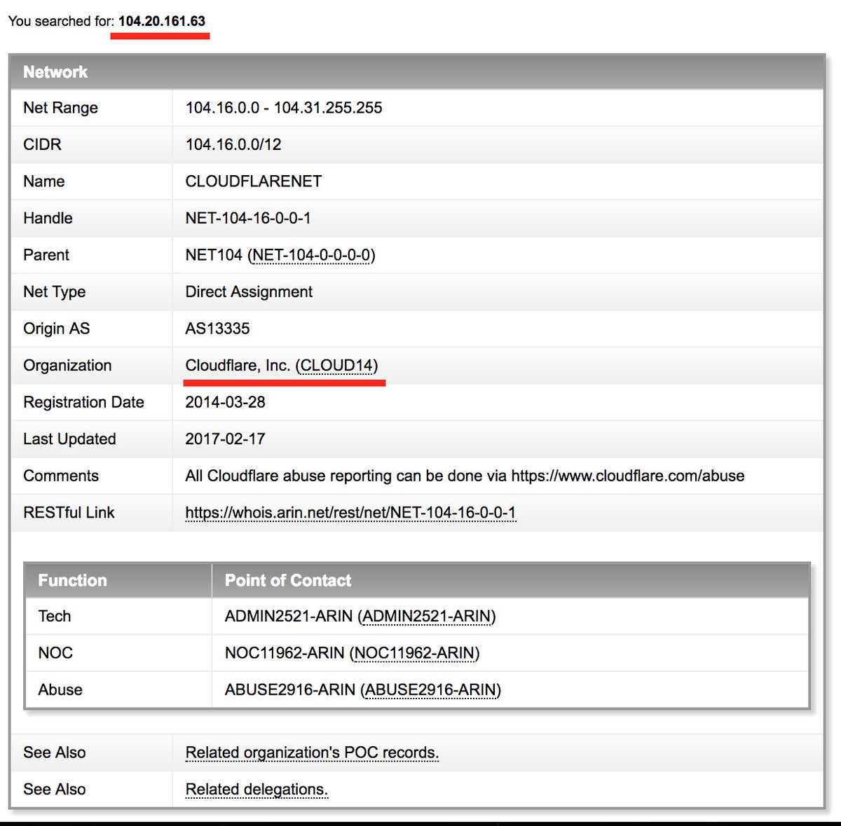Click the Network section header

(418, 71)
